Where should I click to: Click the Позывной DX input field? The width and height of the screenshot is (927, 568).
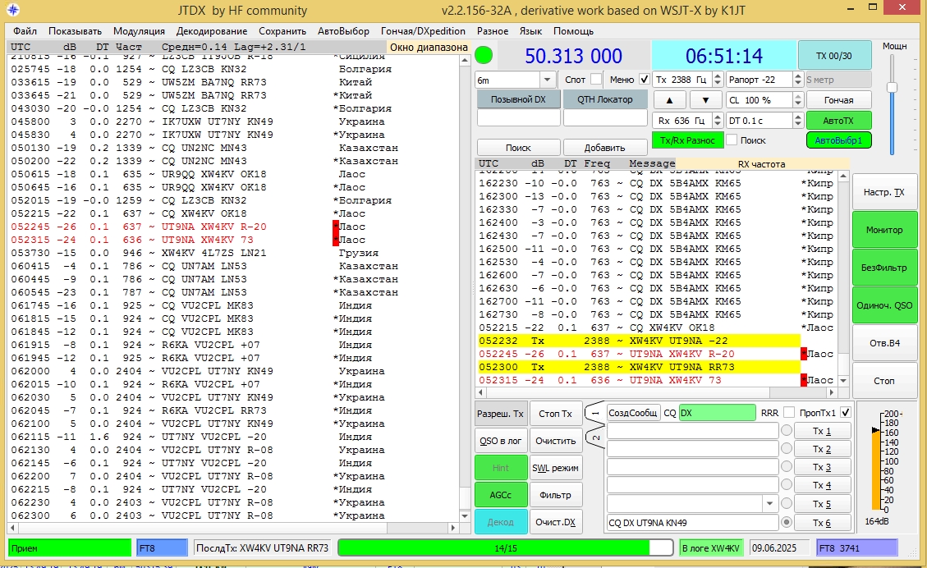[518, 118]
